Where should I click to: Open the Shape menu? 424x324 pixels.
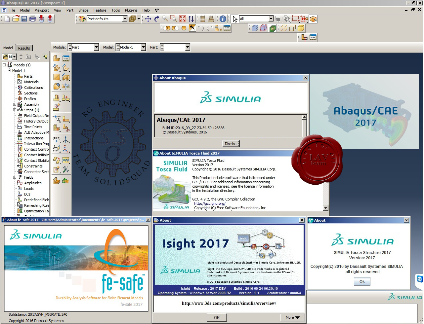point(83,10)
